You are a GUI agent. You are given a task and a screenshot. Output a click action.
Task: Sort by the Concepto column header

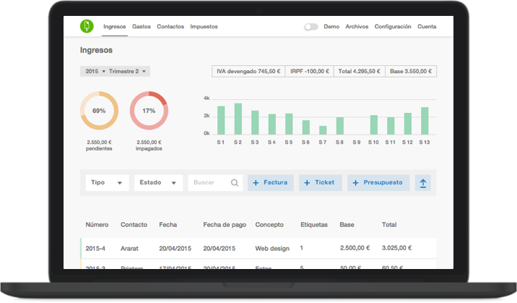269,225
